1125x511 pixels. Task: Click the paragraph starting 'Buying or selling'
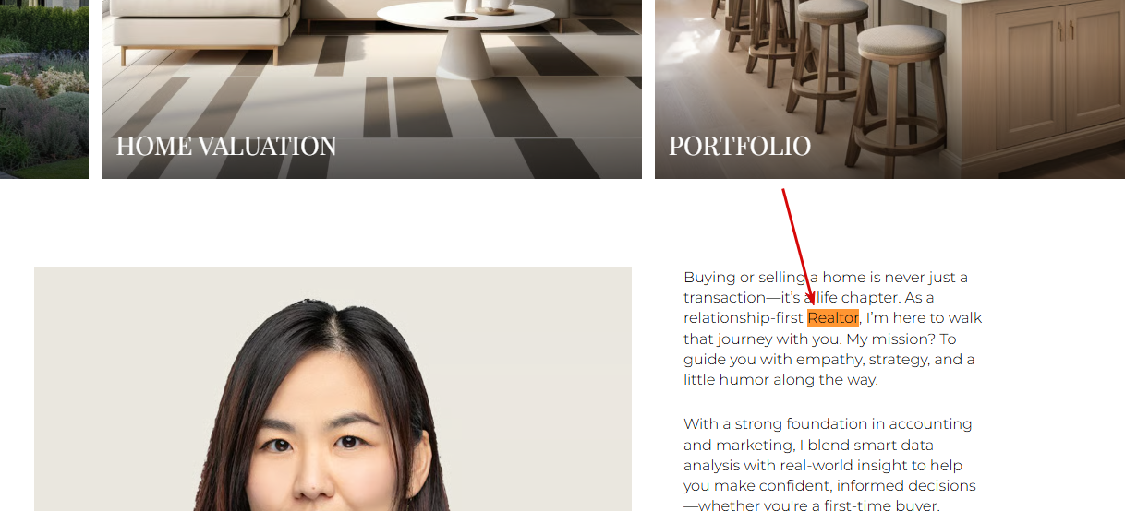pos(832,328)
